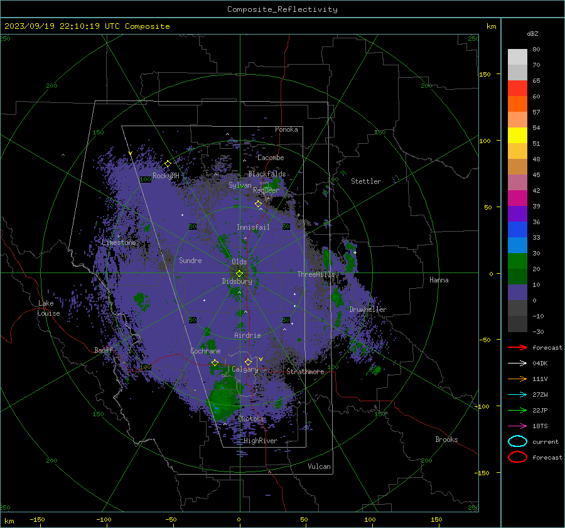Click the Olds city label
Image resolution: width=565 pixels, height=528 pixels.
pos(239,261)
